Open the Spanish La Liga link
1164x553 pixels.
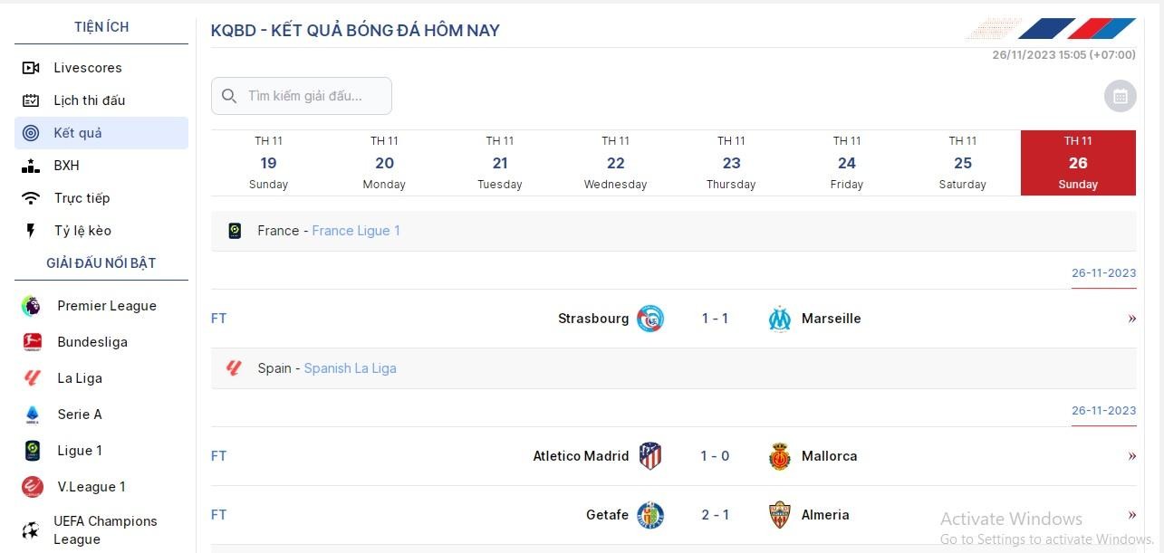(350, 368)
